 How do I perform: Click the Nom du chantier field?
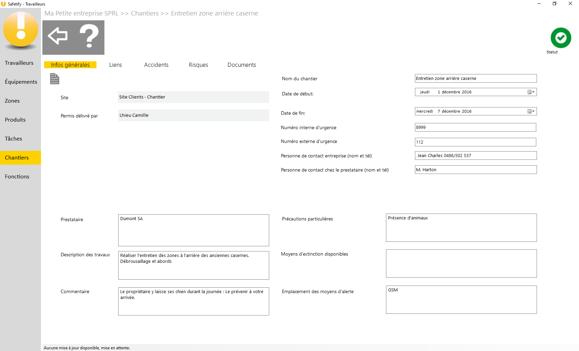[x=476, y=78]
